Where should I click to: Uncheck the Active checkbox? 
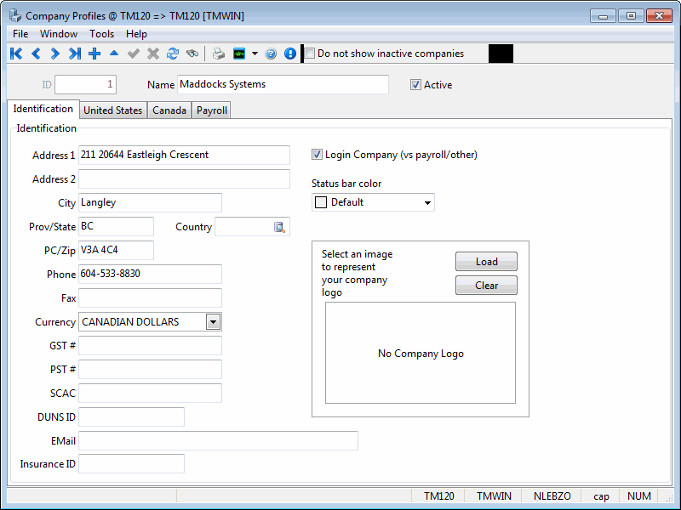coord(415,85)
